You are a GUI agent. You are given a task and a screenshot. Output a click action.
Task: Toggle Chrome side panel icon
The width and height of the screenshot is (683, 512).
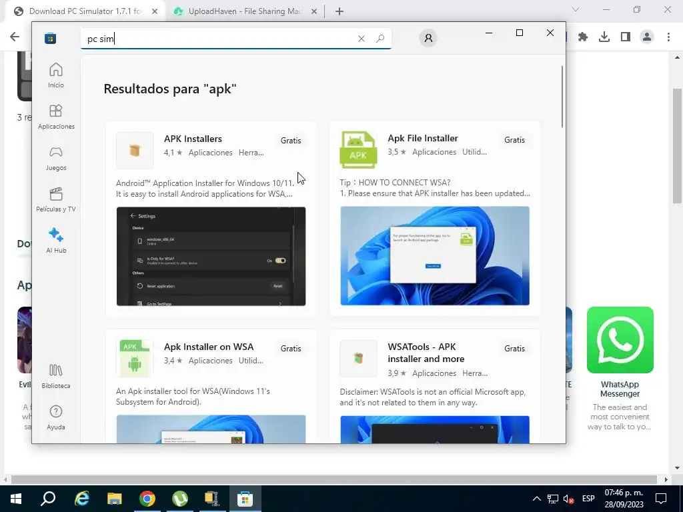[626, 37]
